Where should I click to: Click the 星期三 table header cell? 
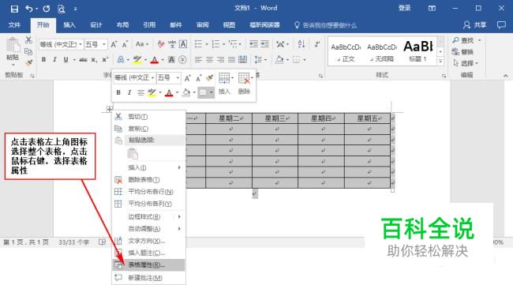[275, 118]
